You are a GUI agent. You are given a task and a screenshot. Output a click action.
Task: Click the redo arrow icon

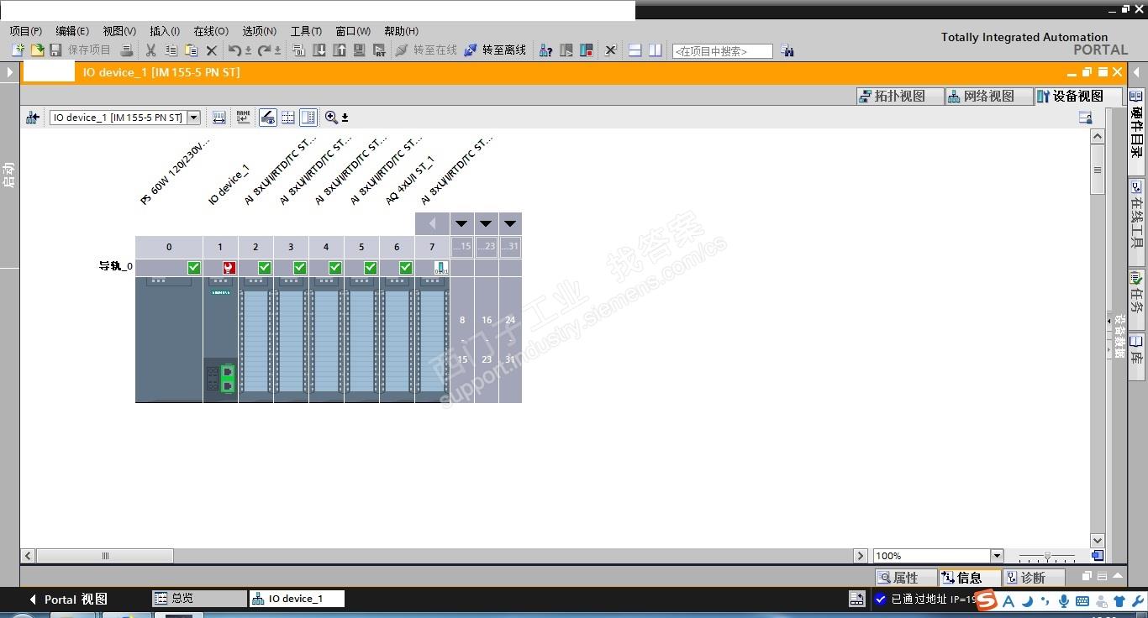[x=264, y=50]
